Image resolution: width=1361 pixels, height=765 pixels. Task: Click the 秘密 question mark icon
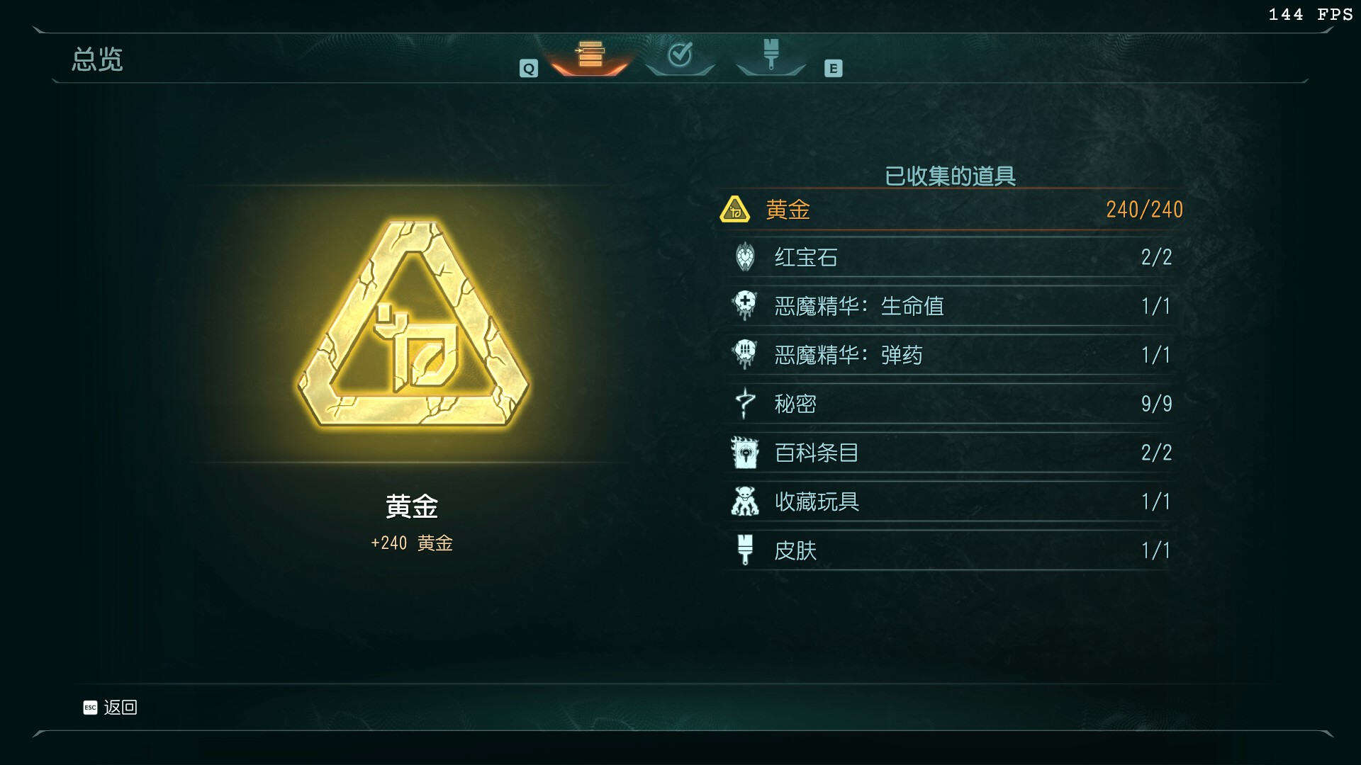(x=744, y=404)
